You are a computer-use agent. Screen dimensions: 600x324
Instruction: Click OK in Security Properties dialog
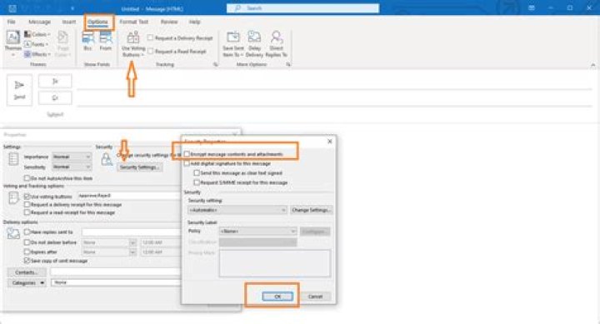(277, 297)
